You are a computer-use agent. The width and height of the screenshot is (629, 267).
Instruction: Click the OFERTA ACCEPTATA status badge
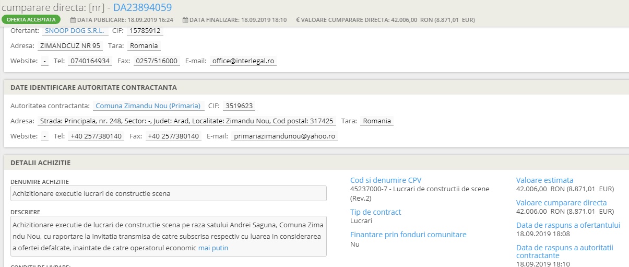click(31, 20)
